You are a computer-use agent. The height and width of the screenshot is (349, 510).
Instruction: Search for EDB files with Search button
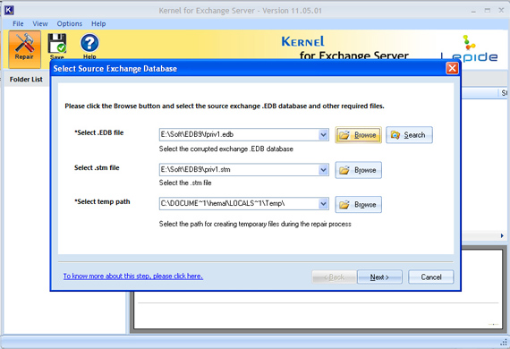click(409, 135)
